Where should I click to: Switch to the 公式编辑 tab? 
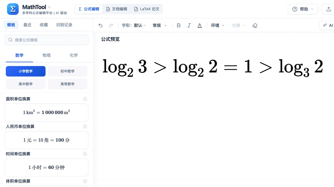(89, 9)
